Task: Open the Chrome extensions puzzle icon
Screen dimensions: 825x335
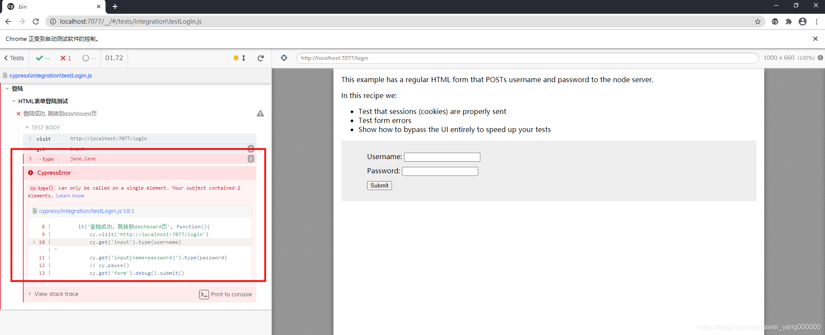Action: pyautogui.click(x=789, y=22)
